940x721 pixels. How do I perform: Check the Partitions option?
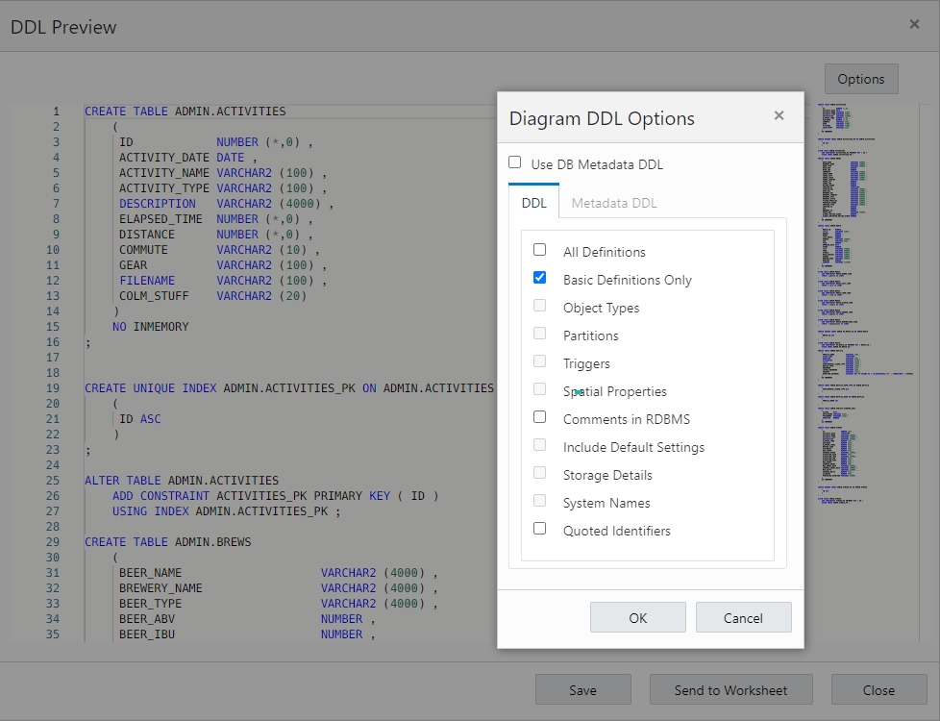pyautogui.click(x=539, y=335)
